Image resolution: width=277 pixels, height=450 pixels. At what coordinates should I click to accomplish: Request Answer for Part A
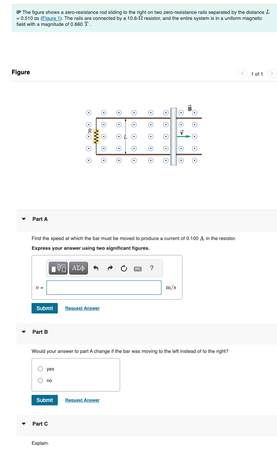(82, 308)
